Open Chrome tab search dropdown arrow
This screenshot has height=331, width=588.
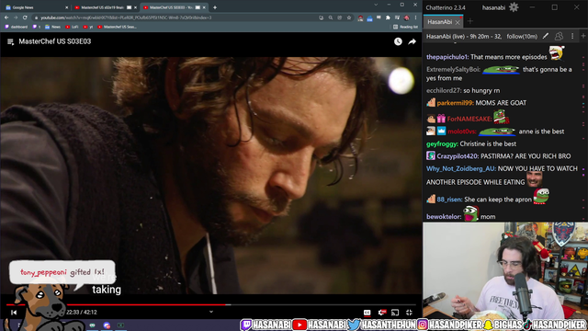coord(376,5)
